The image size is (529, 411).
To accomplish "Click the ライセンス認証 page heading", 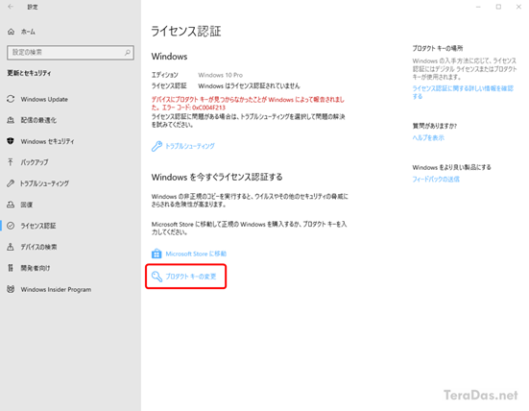I will (x=186, y=31).
